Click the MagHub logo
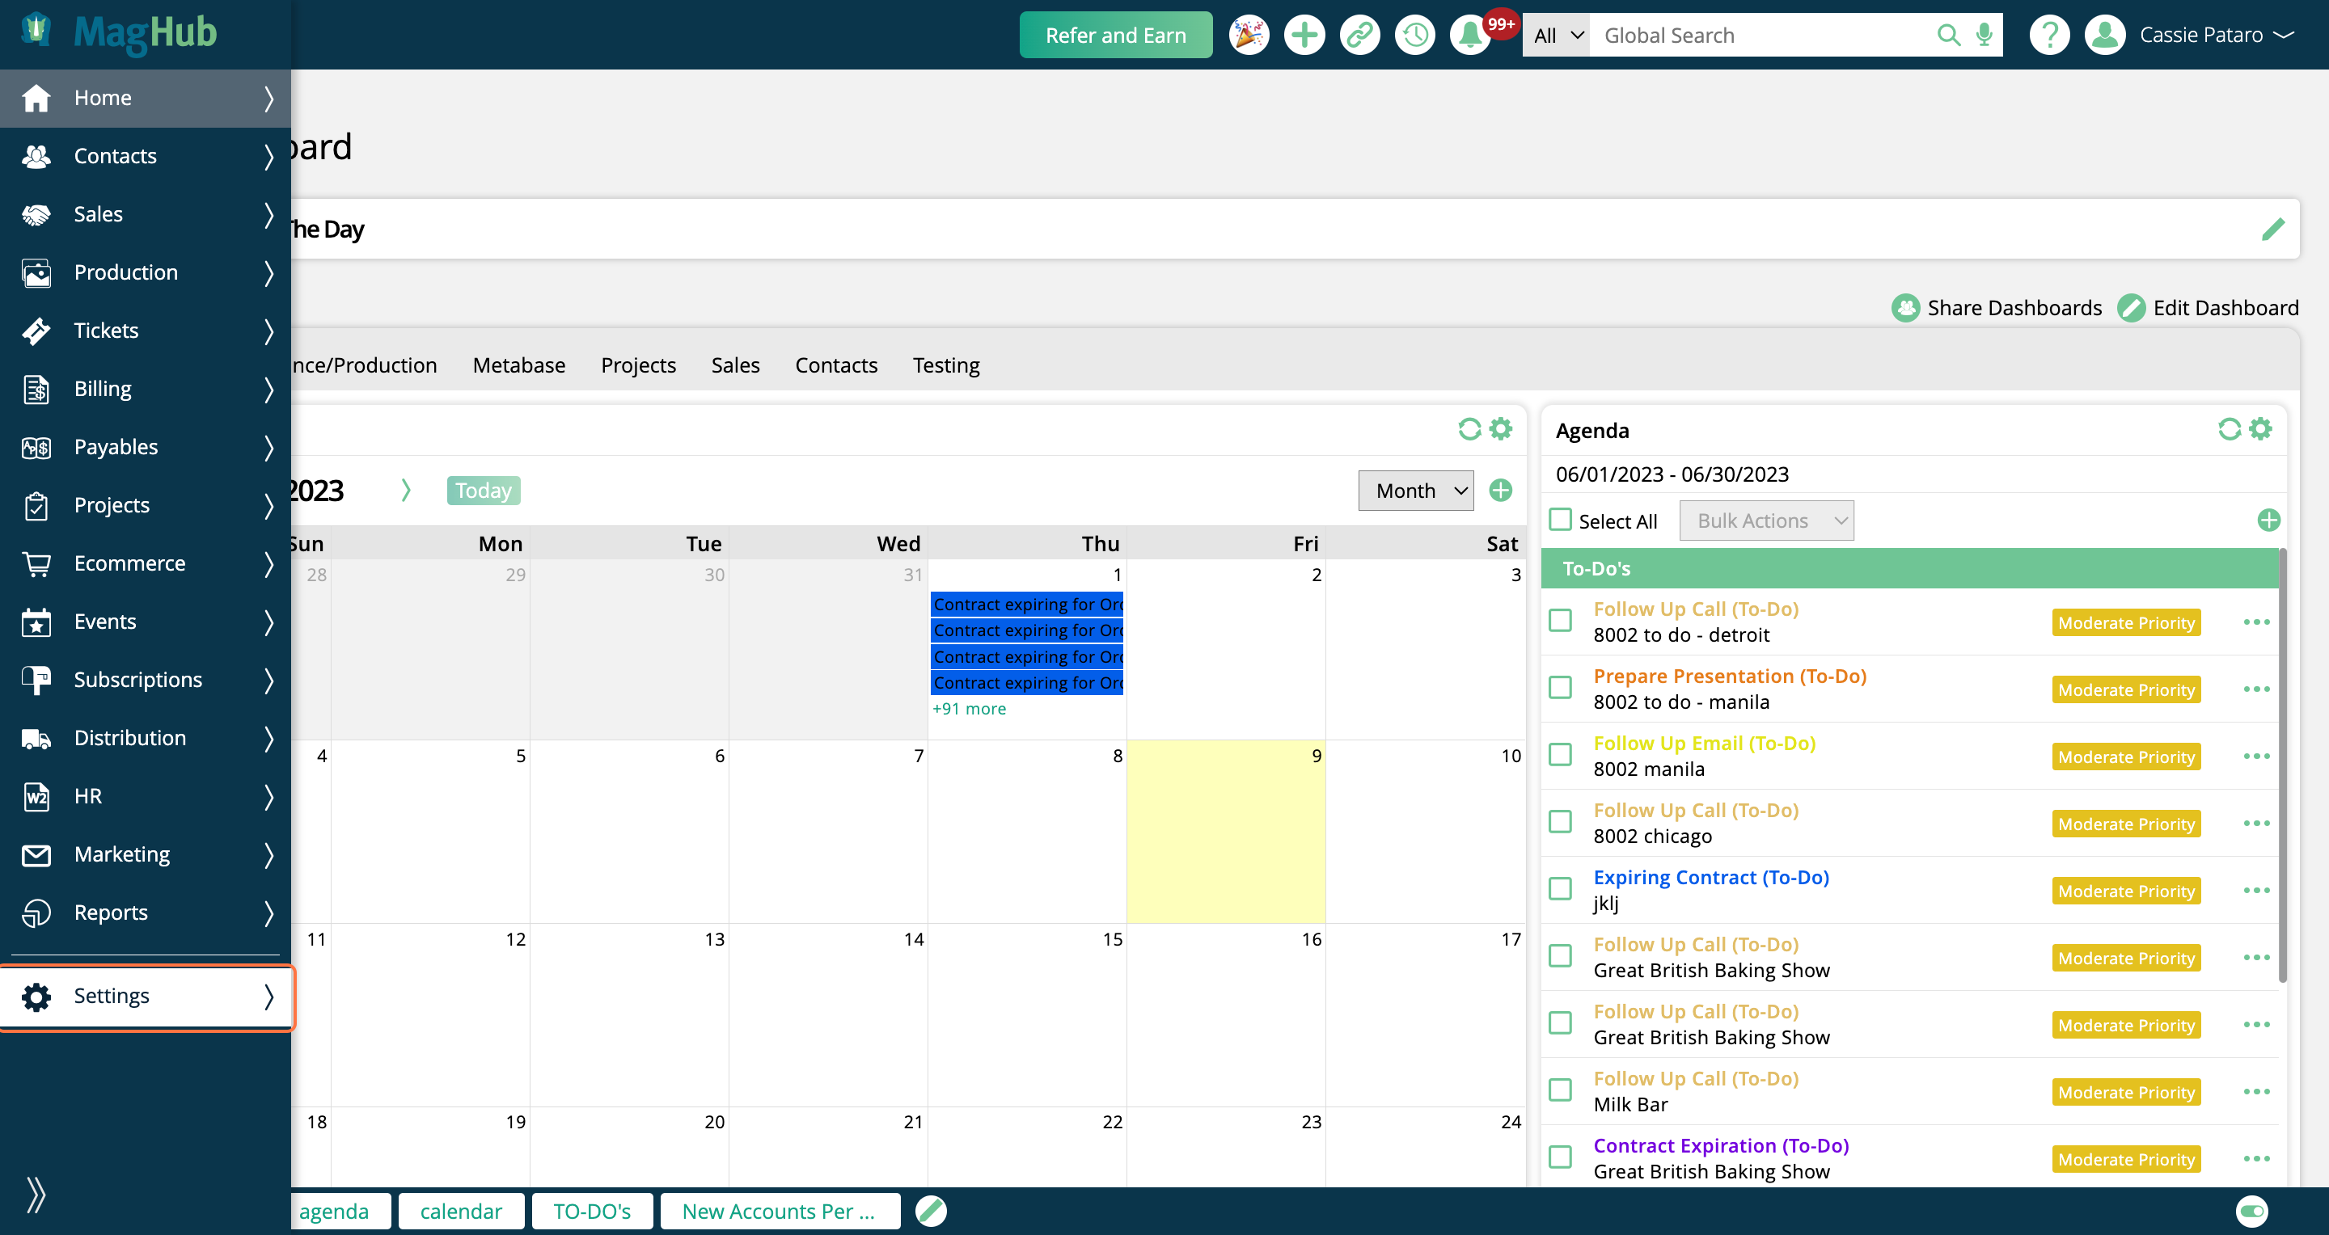 (118, 33)
